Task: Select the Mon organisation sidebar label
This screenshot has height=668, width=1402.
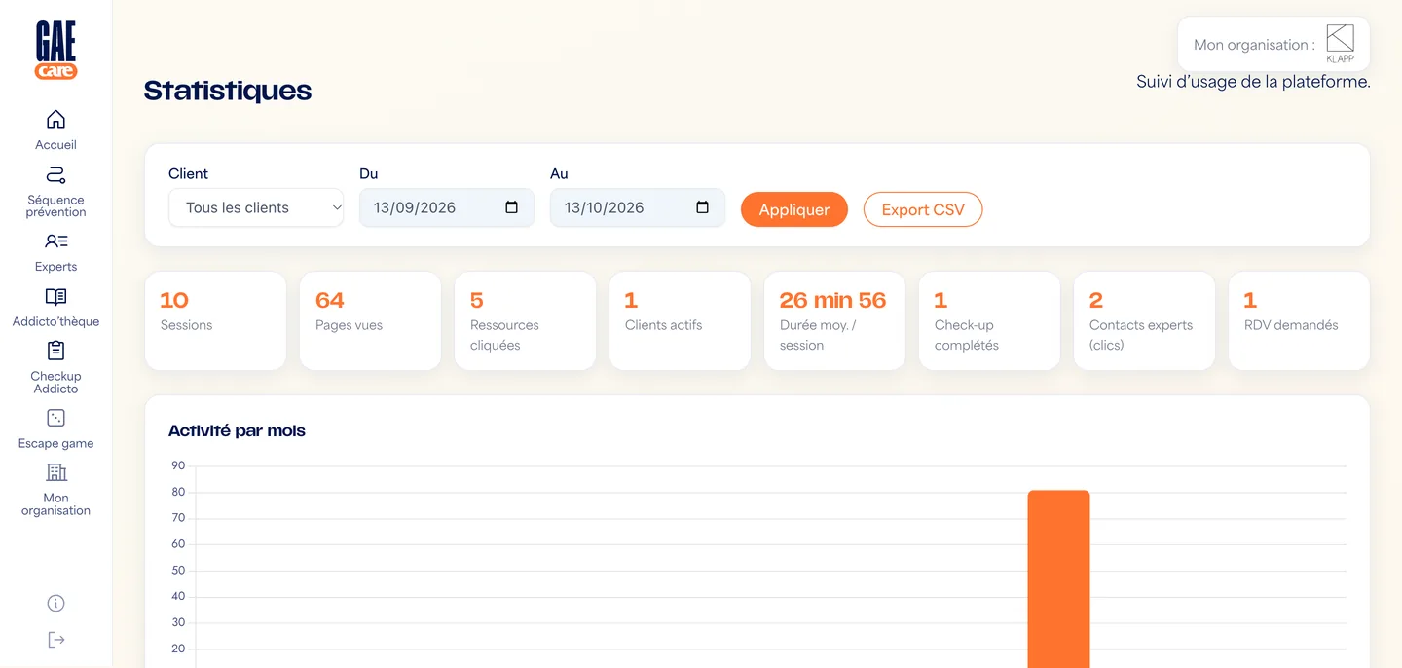Action: pyautogui.click(x=55, y=504)
